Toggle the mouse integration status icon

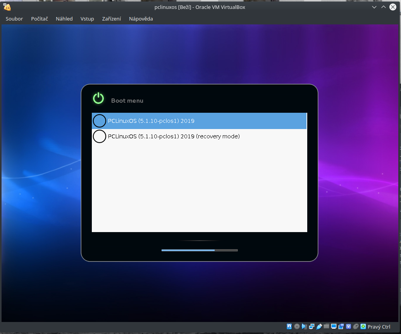[x=356, y=327]
